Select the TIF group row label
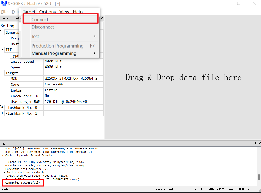261x193 pixels. [9, 50]
